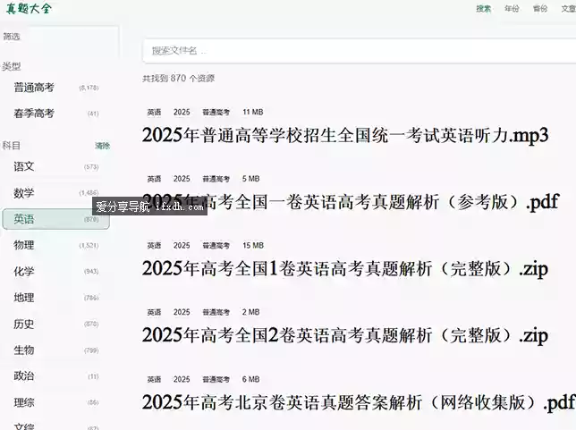Viewport: 576px width, 430px height.
Task: Click the 2025 tag on the 全国2卷 entry
Action: [182, 312]
